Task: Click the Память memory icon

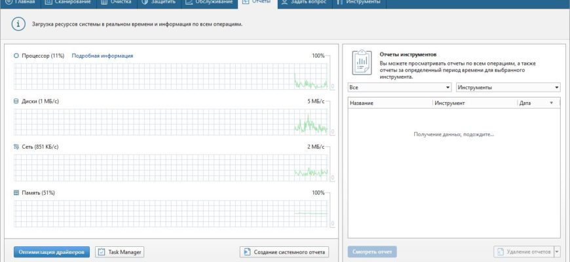Action: pos(16,193)
